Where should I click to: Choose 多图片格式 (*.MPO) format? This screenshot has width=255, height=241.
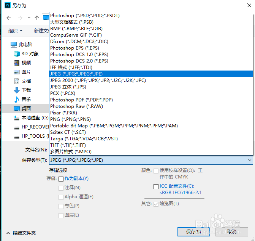click(x=151, y=152)
